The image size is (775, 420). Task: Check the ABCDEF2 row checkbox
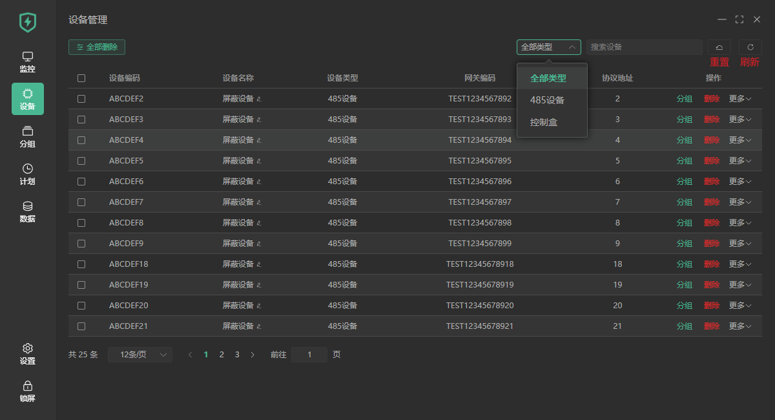[x=81, y=99]
